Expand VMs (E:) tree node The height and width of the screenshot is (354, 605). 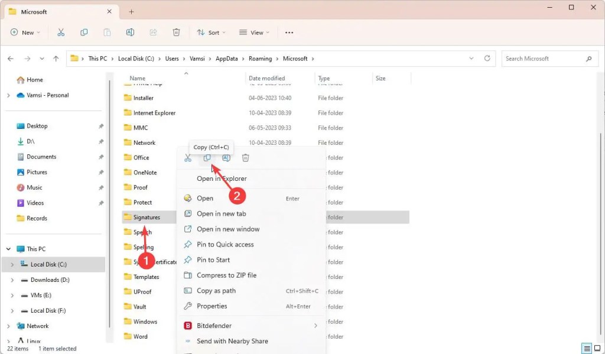[12, 295]
